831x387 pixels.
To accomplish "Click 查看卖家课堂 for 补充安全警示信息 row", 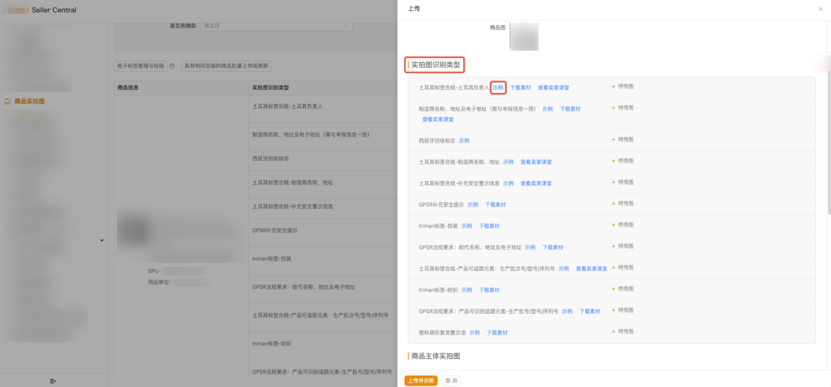I will [536, 183].
